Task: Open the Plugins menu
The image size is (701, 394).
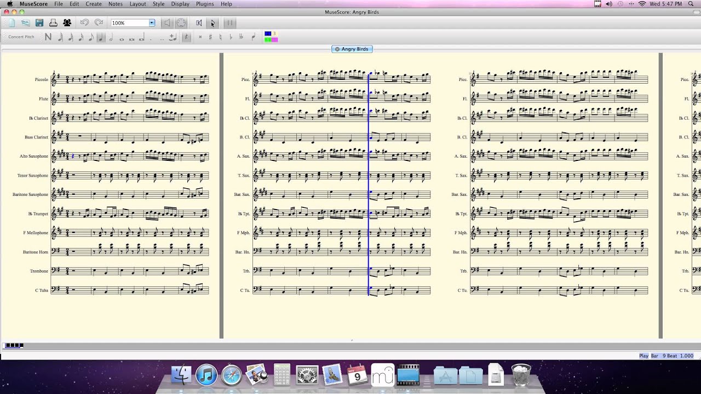Action: coord(205,4)
